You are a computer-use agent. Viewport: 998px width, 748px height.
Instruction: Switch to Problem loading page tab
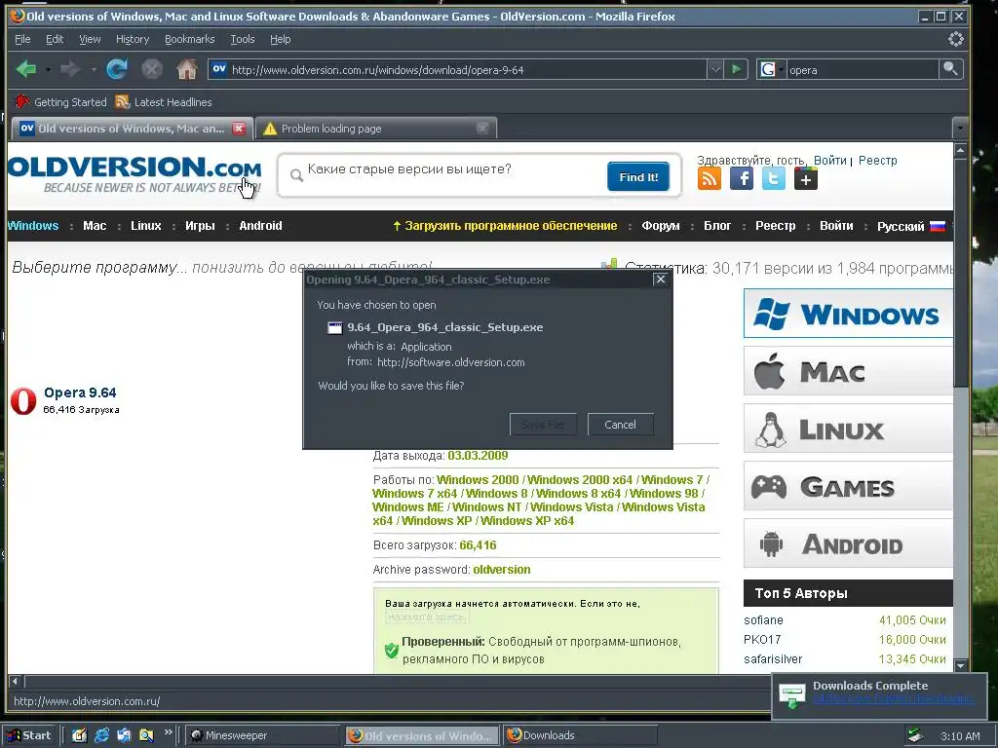click(375, 129)
